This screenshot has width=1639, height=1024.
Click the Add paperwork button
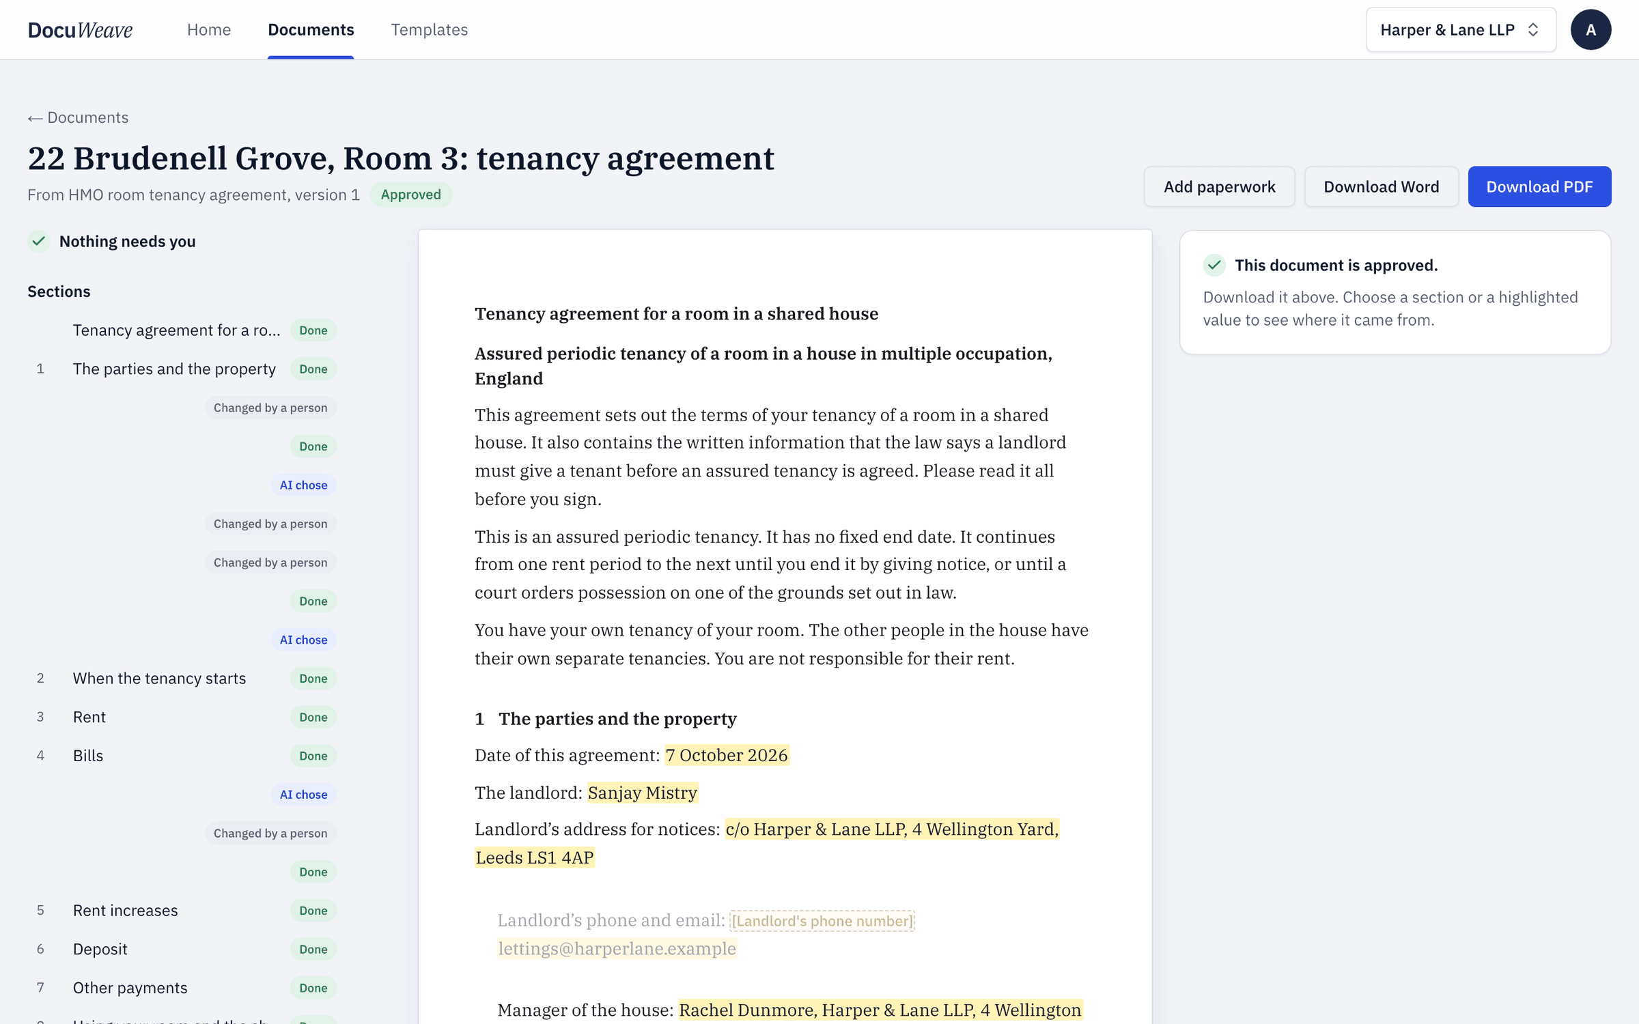pyautogui.click(x=1219, y=186)
